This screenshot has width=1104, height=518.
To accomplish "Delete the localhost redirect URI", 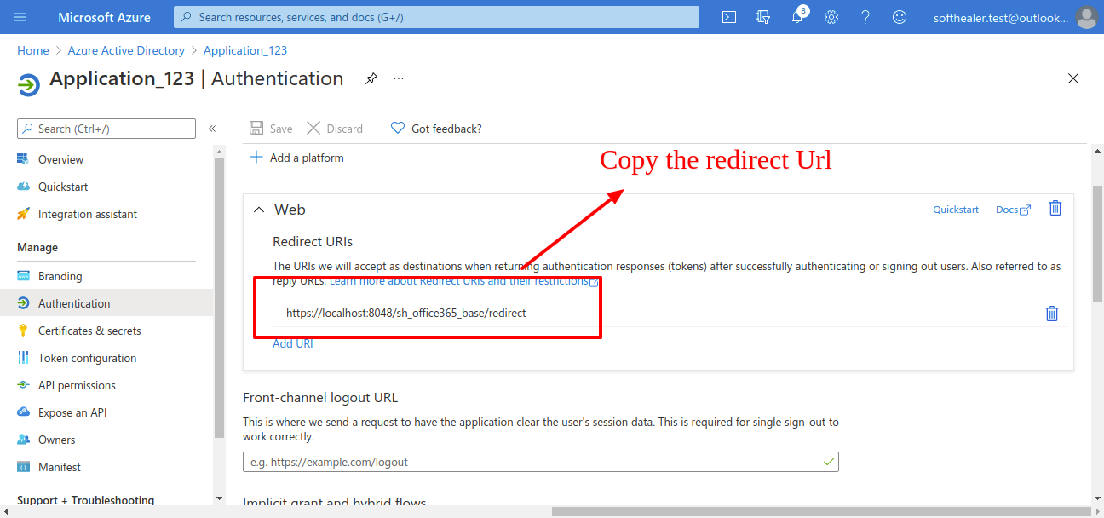I will (x=1052, y=314).
